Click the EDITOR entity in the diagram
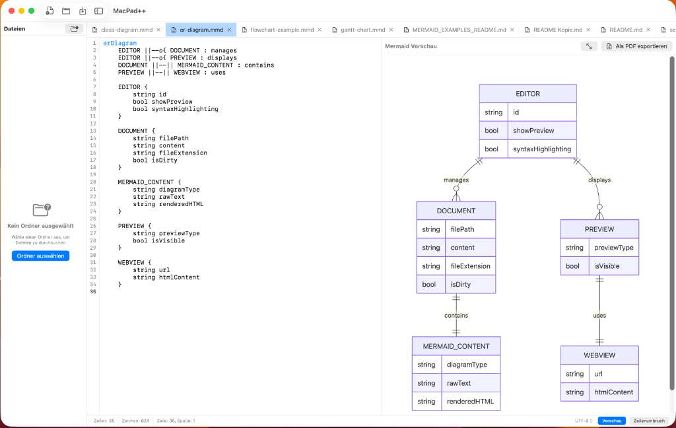Image resolution: width=676 pixels, height=428 pixels. pyautogui.click(x=527, y=94)
